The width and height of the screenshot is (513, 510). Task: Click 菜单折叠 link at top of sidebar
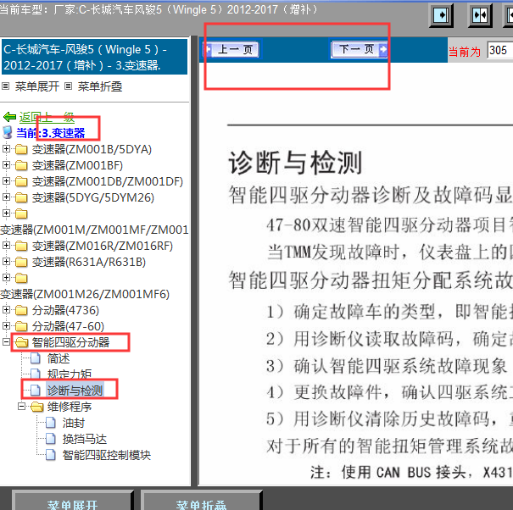[x=100, y=86]
